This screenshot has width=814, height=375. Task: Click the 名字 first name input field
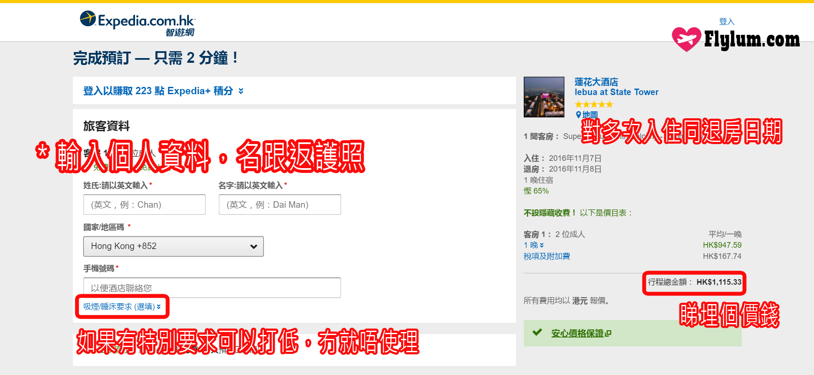[x=280, y=205]
